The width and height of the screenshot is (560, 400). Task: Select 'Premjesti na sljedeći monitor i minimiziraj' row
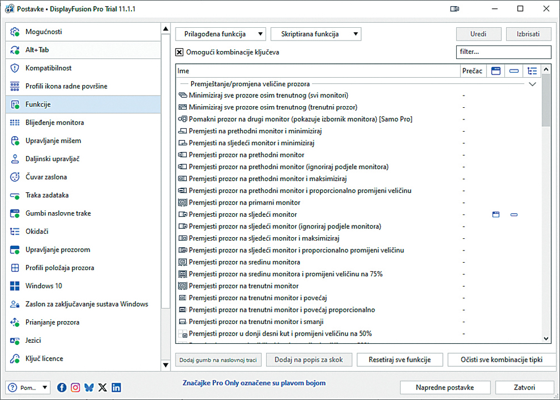coord(358,143)
